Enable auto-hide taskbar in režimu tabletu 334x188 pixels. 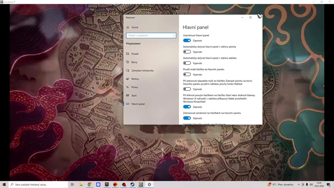187,63
